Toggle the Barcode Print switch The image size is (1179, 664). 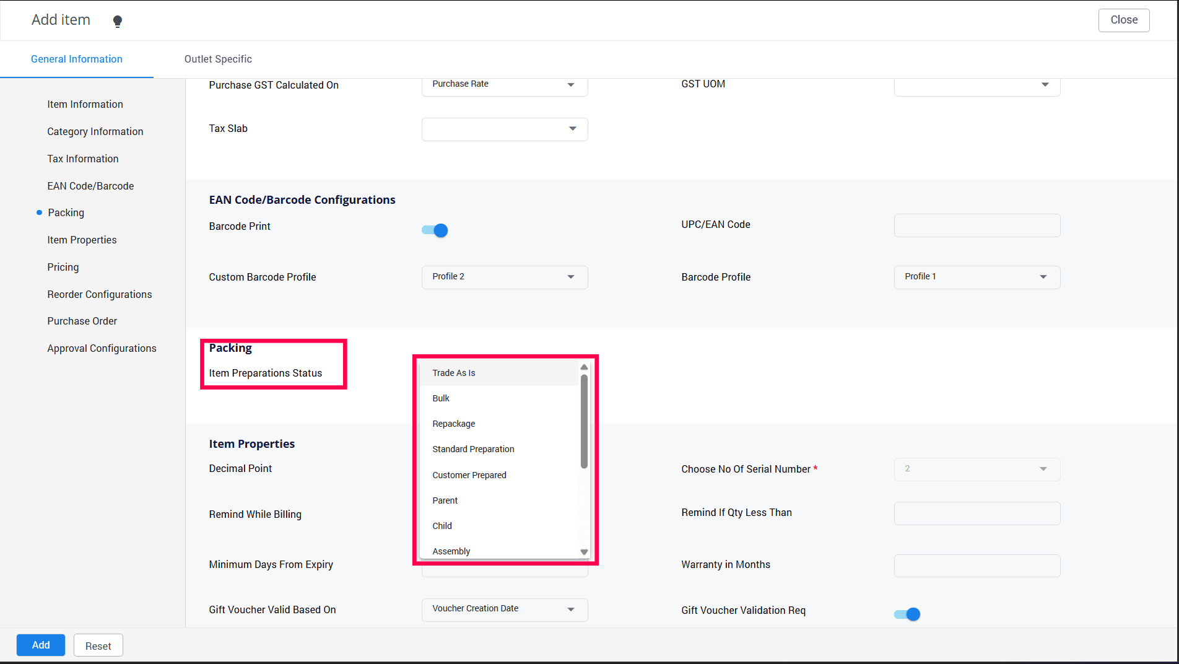[435, 230]
